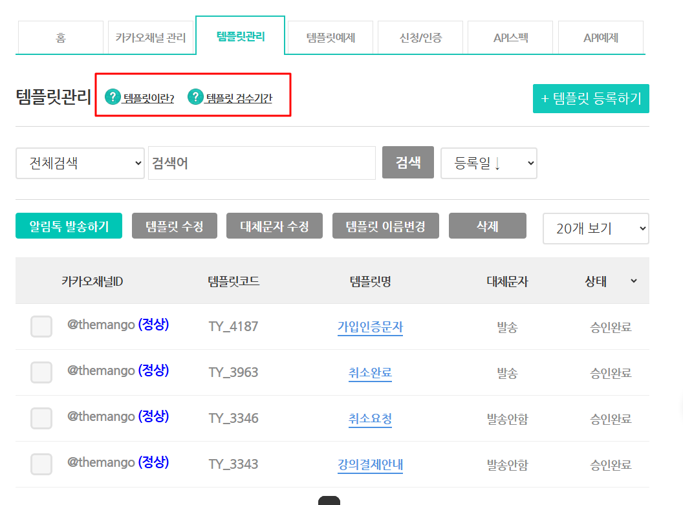The width and height of the screenshot is (683, 505).
Task: Click the gray 검색 button
Action: pos(407,162)
